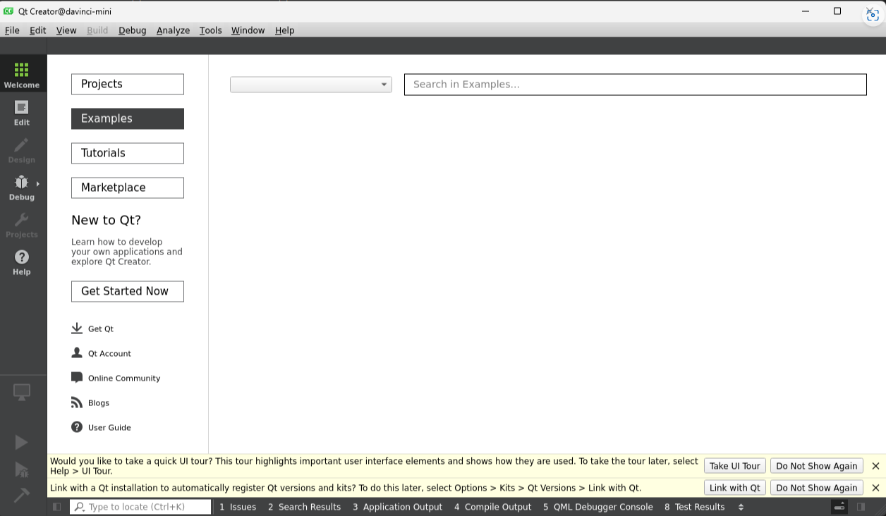This screenshot has height=516, width=886.
Task: Open the Analyze menu
Action: [x=173, y=30]
